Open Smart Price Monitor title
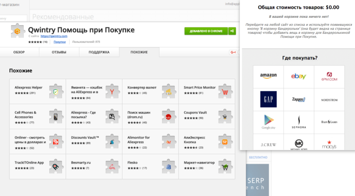 pos(200,88)
